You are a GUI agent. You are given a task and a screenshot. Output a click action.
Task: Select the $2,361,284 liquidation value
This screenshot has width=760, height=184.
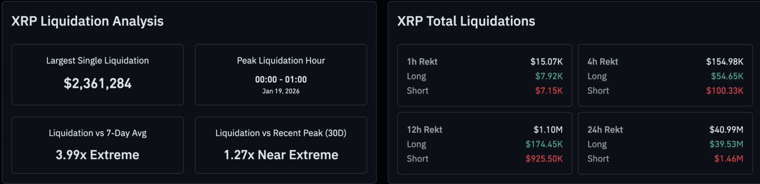click(x=97, y=84)
